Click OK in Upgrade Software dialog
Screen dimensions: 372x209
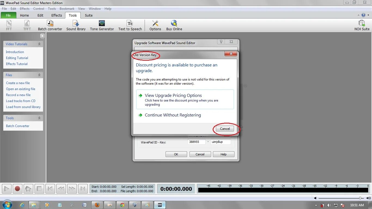pos(176,154)
